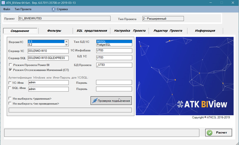
Task: Click the plug icon on Проверка подключения
Action: tap(95, 100)
